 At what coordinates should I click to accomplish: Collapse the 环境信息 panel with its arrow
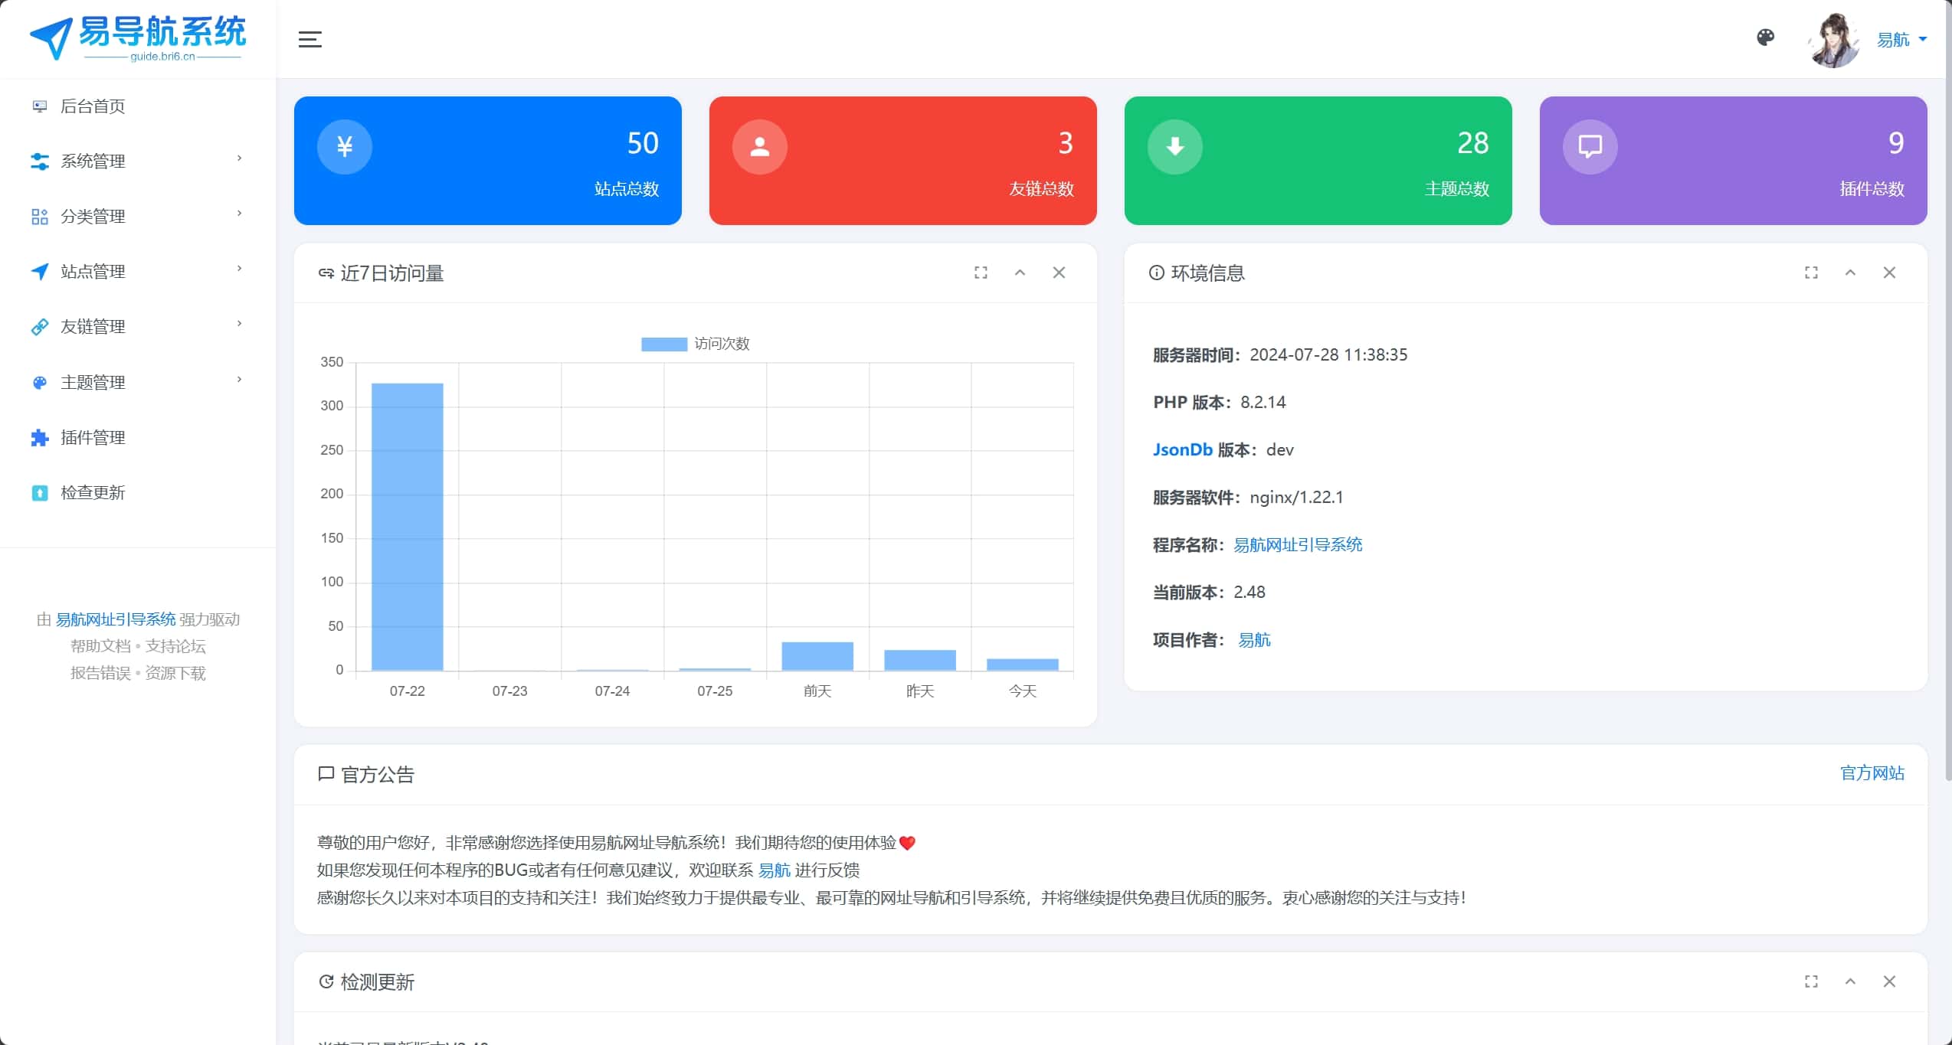[1851, 273]
